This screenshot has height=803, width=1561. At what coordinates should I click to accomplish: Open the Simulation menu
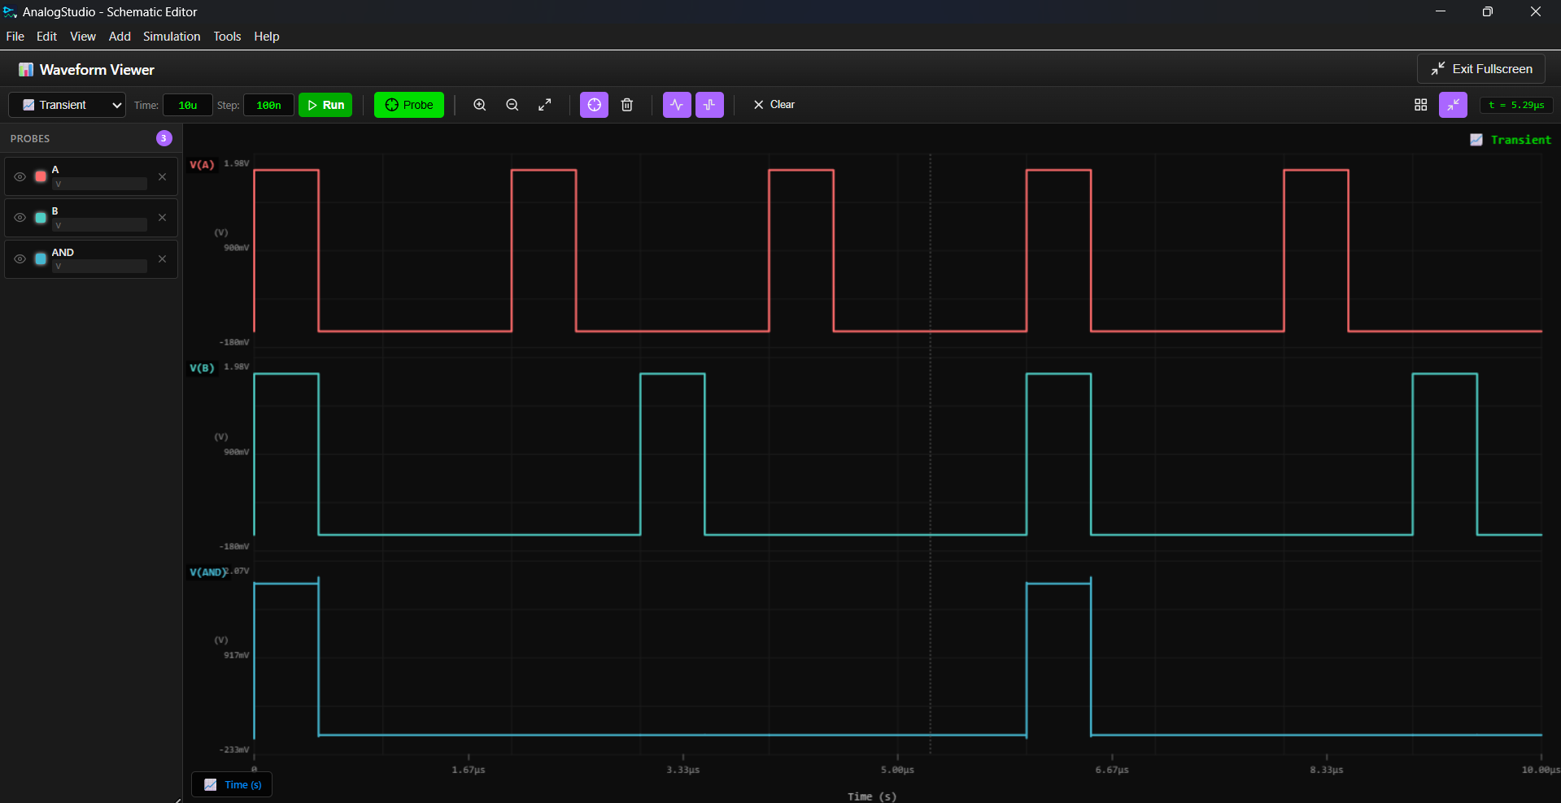[171, 37]
